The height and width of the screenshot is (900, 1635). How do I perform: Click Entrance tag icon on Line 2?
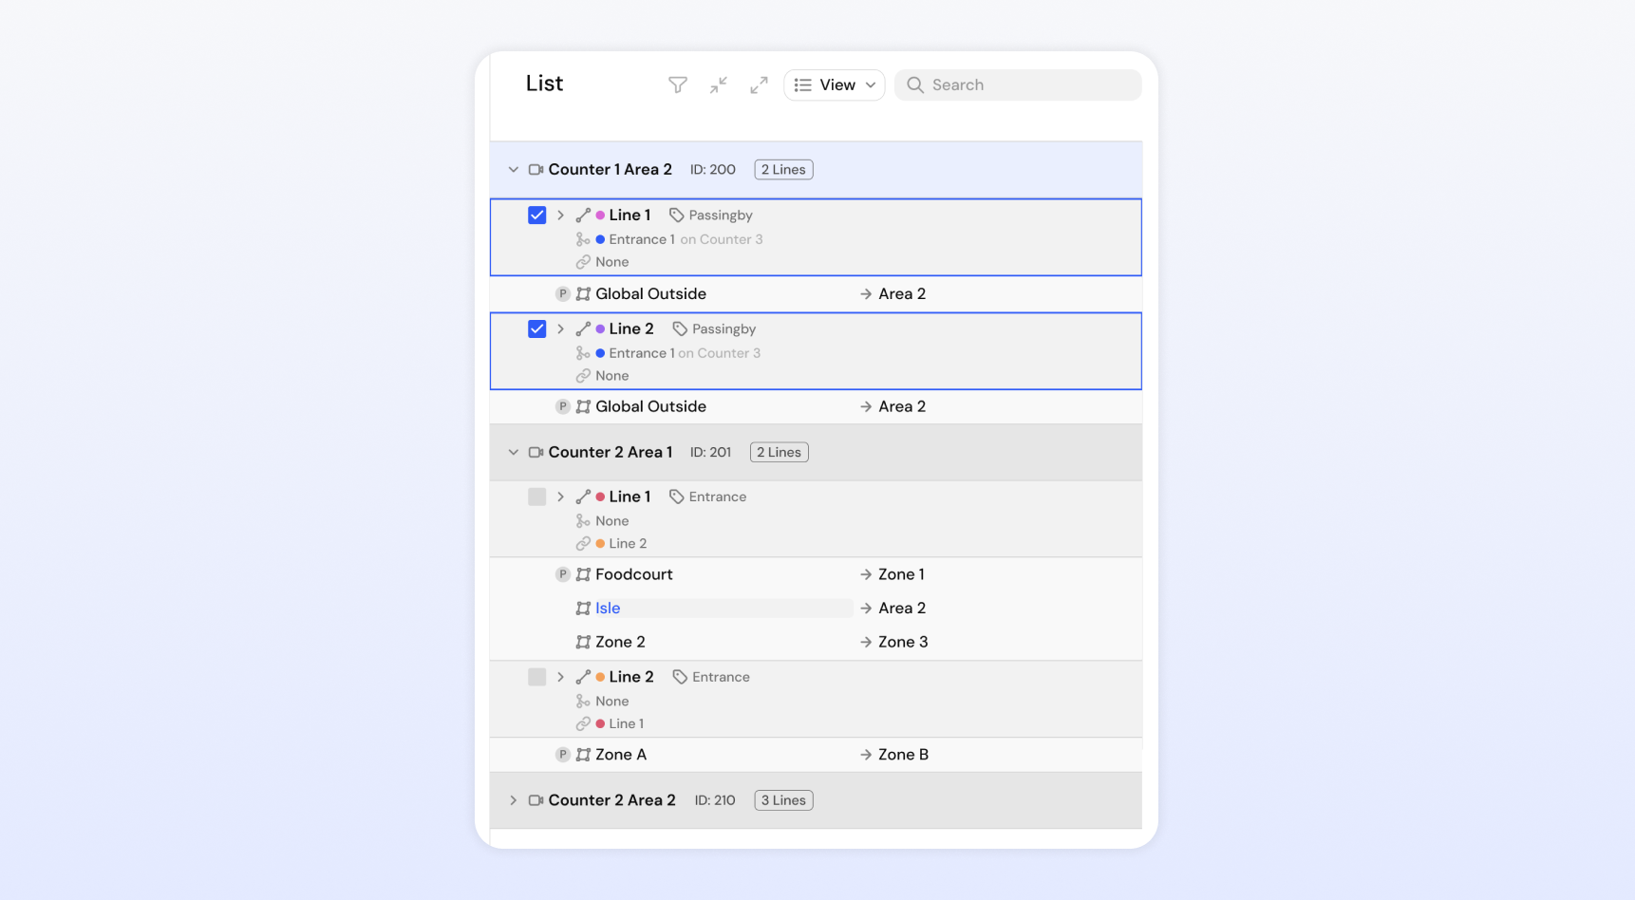click(680, 677)
